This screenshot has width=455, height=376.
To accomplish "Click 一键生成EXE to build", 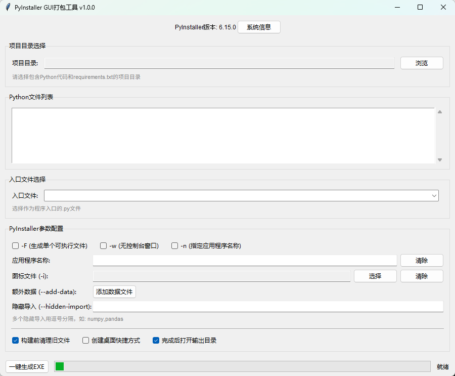I will 27,367.
